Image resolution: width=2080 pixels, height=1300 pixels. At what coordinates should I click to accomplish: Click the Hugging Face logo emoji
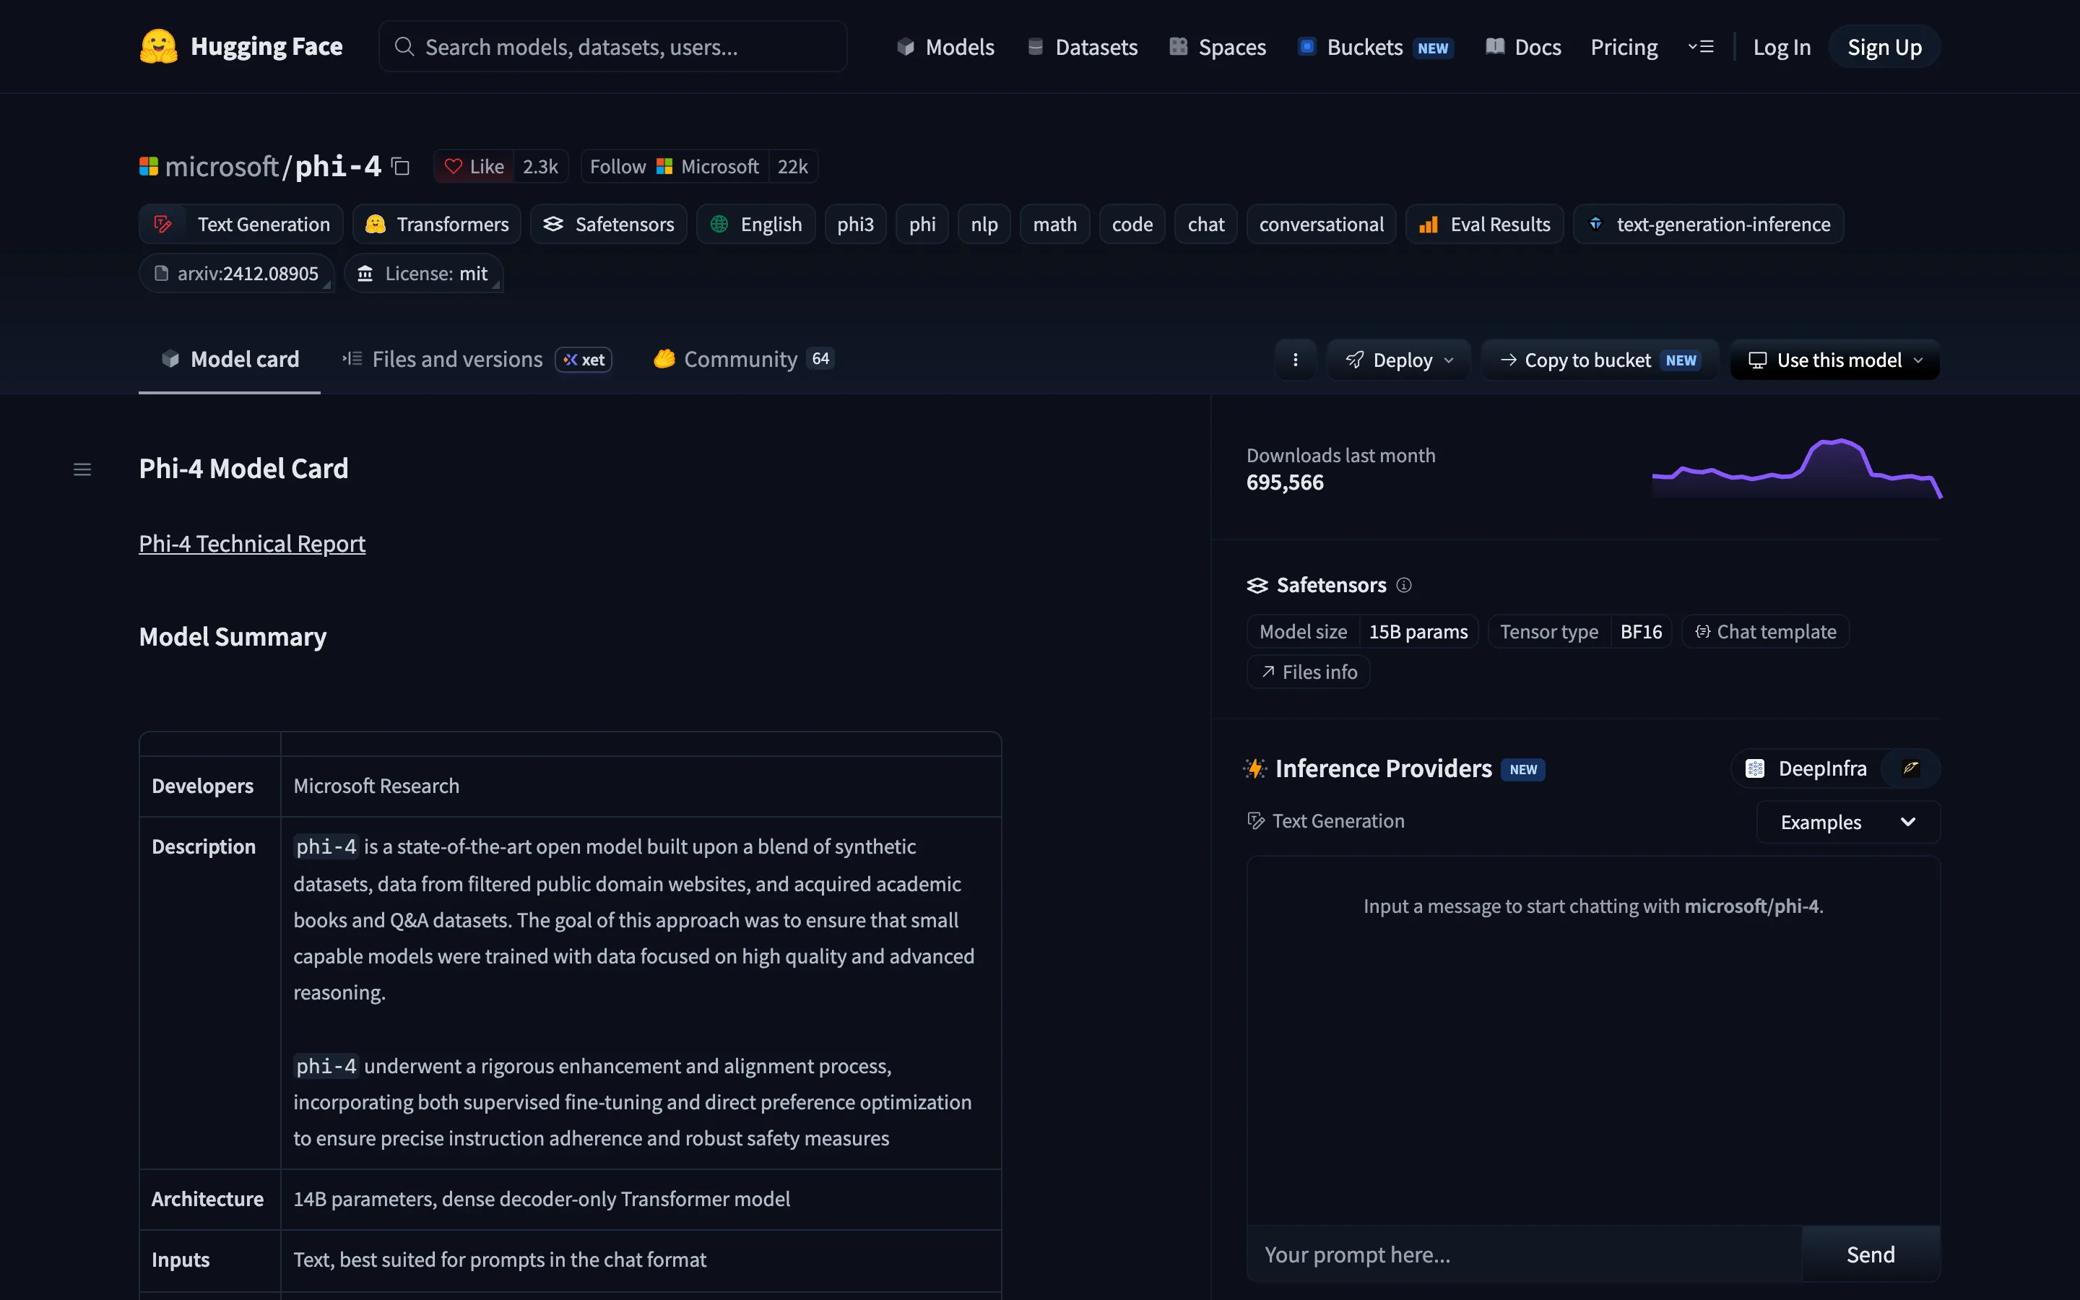[158, 46]
